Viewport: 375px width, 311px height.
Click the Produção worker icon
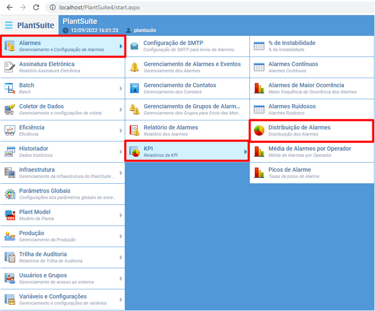click(10, 237)
